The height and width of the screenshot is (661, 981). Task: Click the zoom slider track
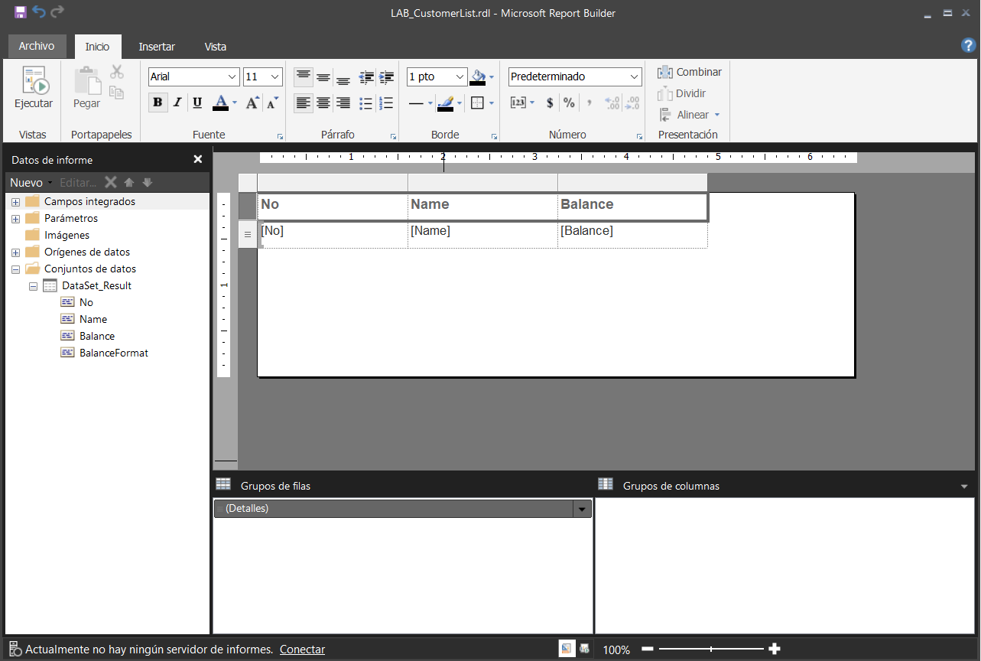click(x=711, y=649)
